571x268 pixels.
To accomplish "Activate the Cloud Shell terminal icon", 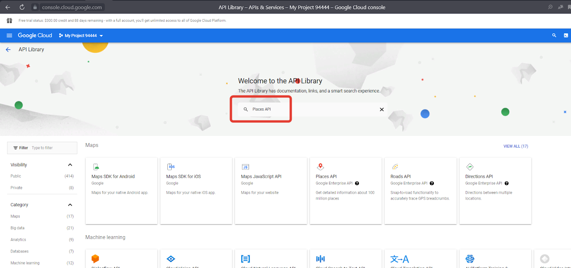I will point(566,35).
